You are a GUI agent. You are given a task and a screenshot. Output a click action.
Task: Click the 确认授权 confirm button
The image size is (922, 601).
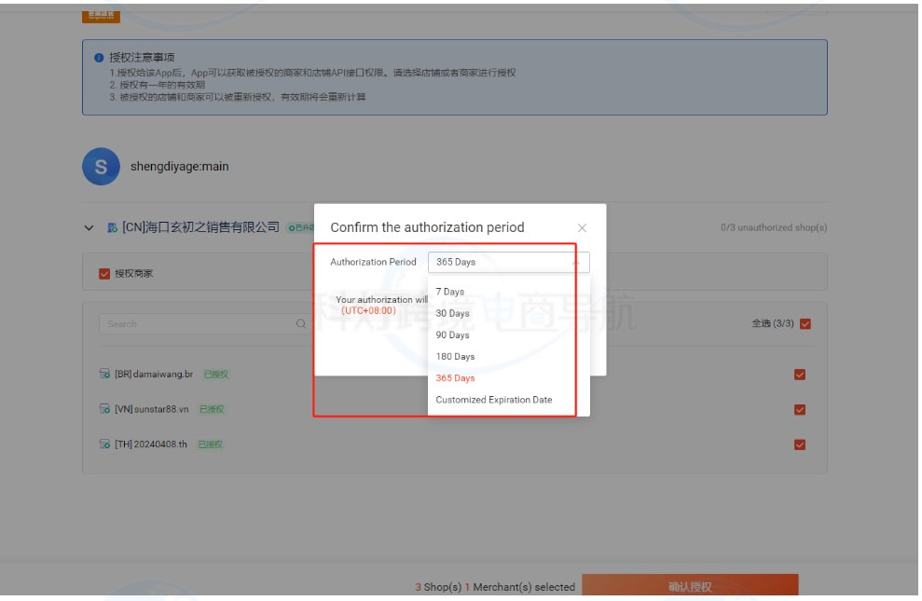pos(690,586)
